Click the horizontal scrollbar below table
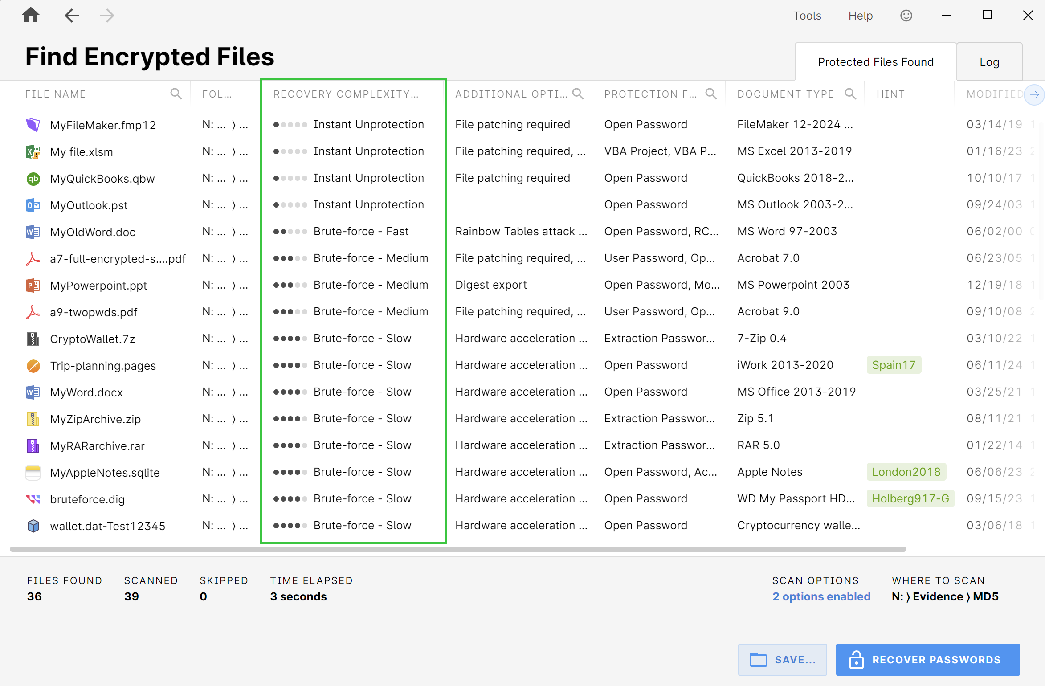The height and width of the screenshot is (686, 1045). pyautogui.click(x=457, y=549)
